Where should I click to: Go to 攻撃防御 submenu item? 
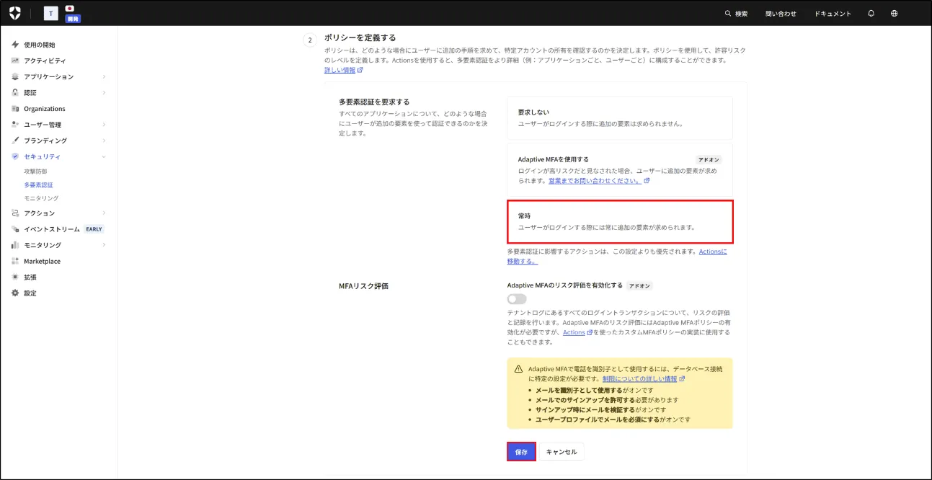tap(35, 172)
